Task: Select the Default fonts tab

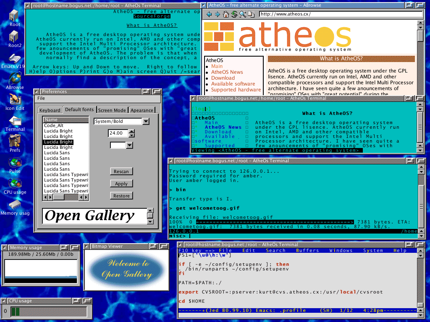Action: 79,109
